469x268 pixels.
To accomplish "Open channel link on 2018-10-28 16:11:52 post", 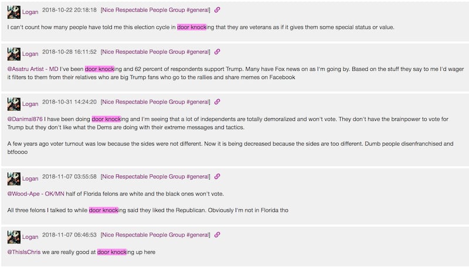I will point(155,51).
